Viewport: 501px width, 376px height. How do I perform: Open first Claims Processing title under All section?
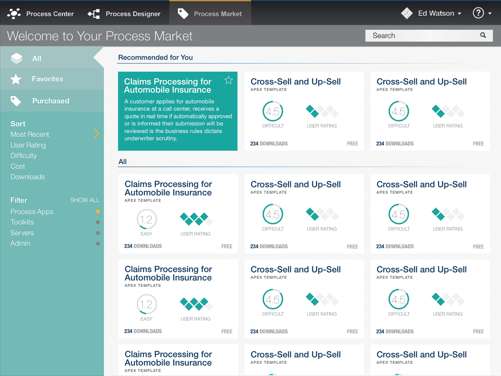point(168,188)
